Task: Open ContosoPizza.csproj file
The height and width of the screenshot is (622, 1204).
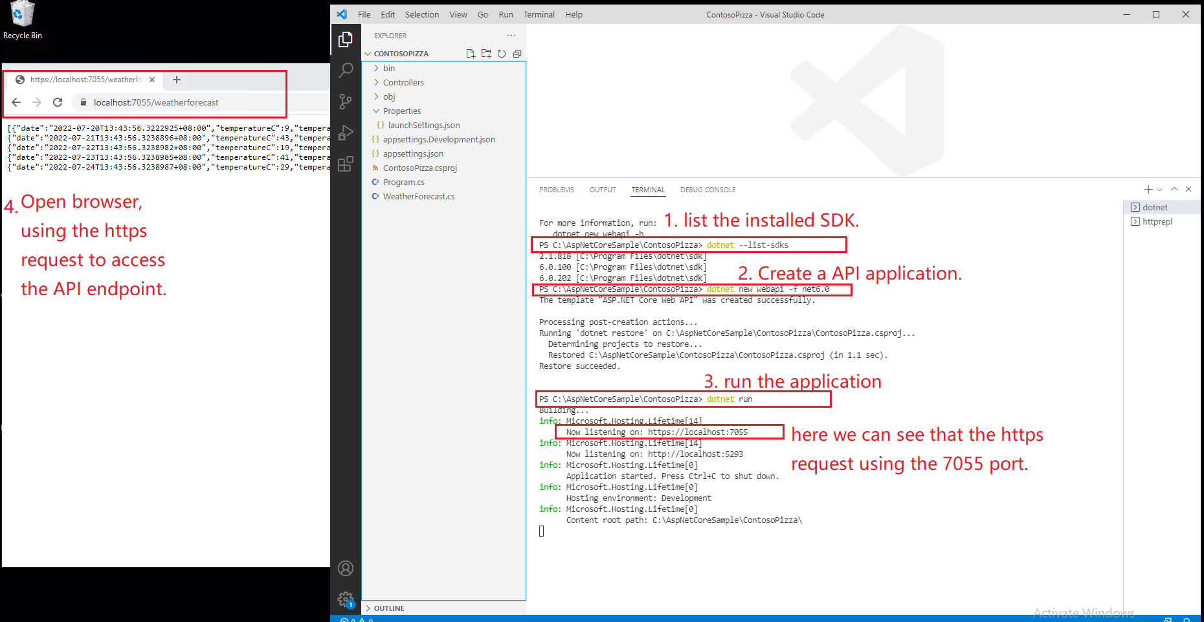Action: point(419,168)
